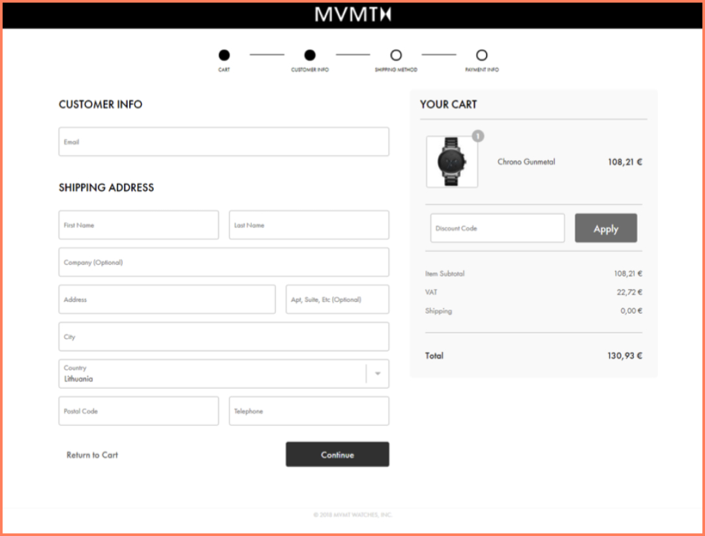This screenshot has height=536, width=705.
Task: Click the quantity badge on product image
Action: coord(477,136)
